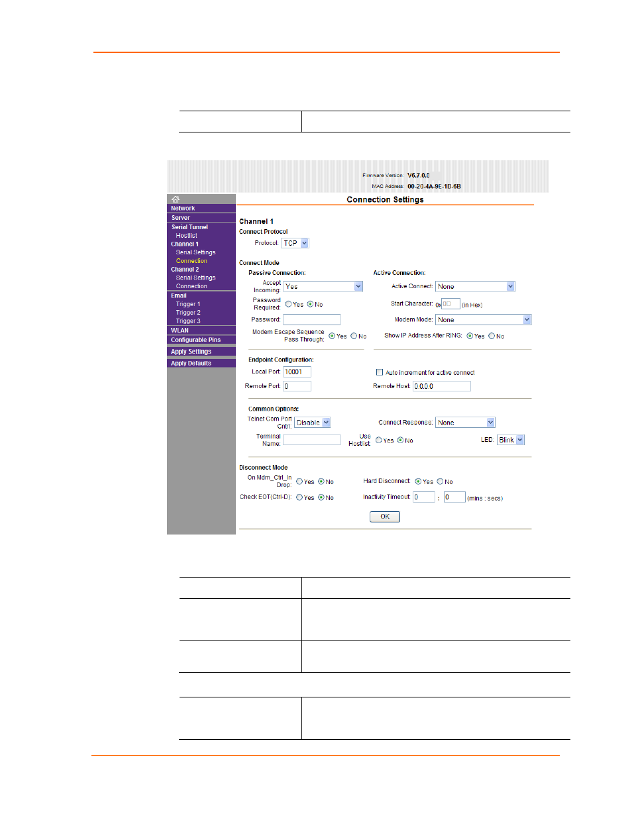The height and width of the screenshot is (818, 632).
Task: Select No for On Mdm_Ctrl_In Drop
Action: click(321, 482)
